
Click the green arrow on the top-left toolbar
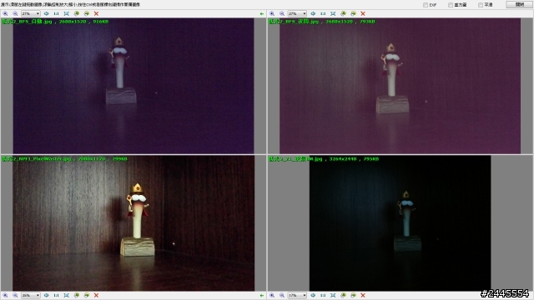tap(261, 14)
